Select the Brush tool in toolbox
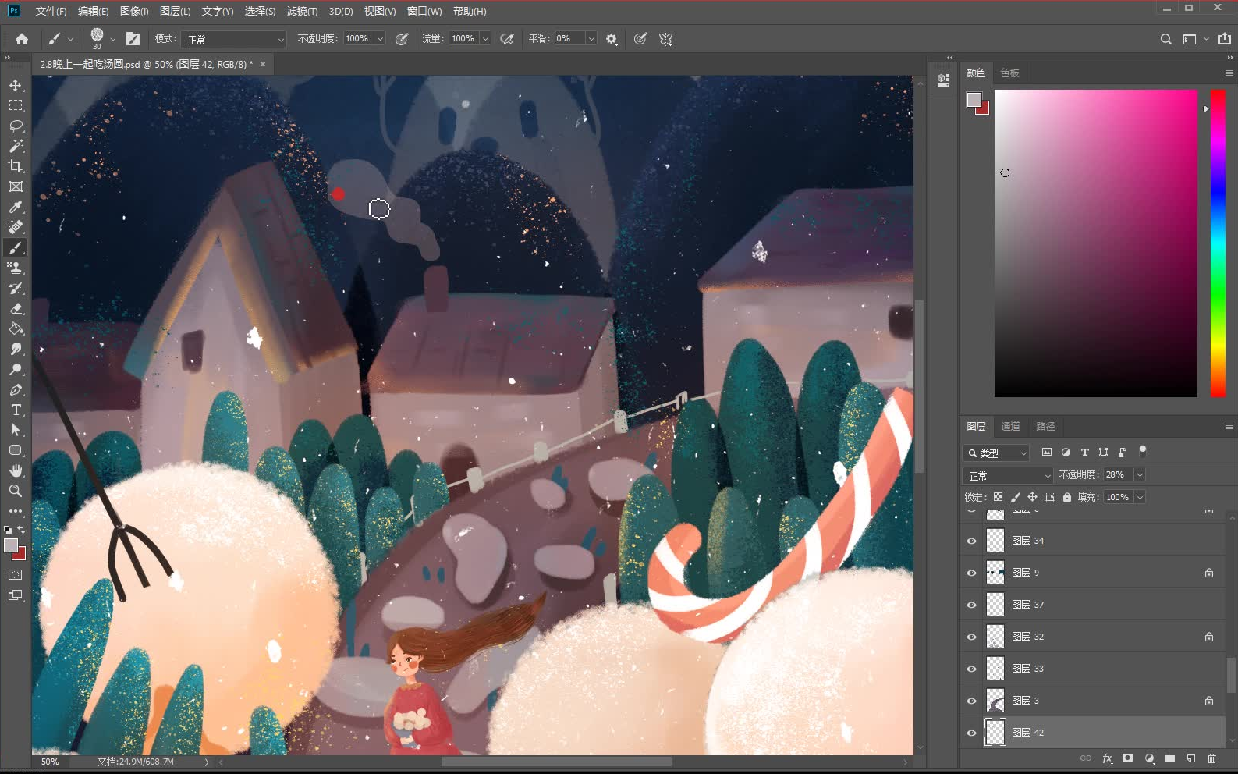Screen dimensions: 1238x774 [x=16, y=247]
